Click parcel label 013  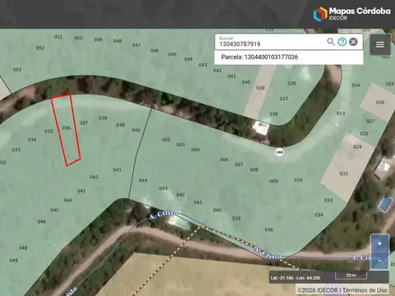point(341,113)
